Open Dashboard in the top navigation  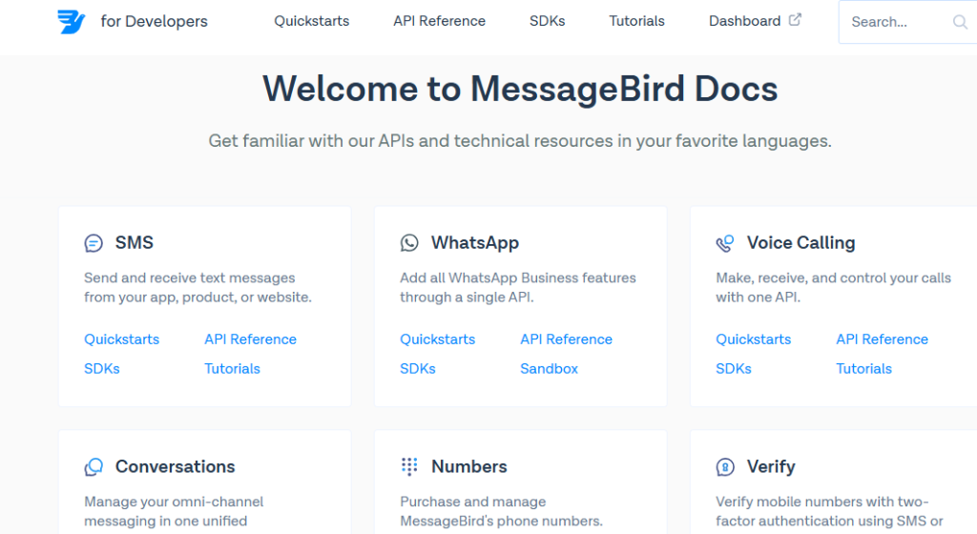(x=744, y=21)
